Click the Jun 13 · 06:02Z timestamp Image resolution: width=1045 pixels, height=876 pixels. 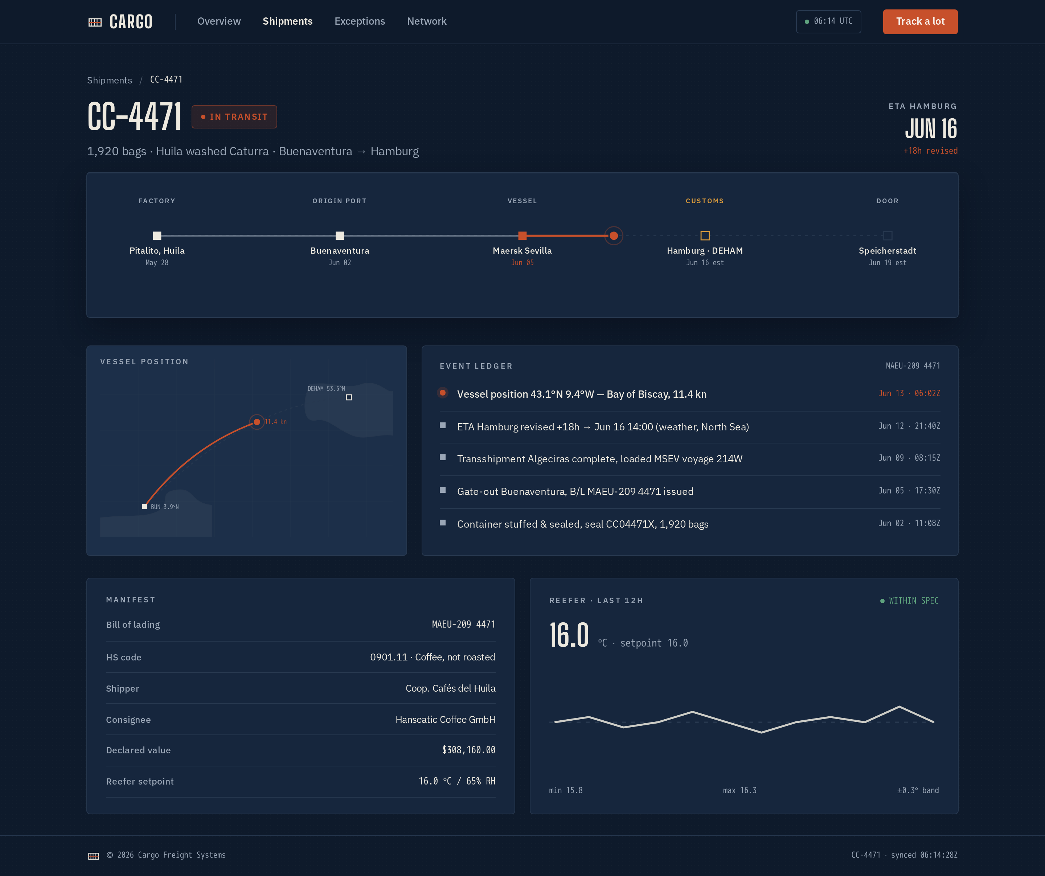tap(909, 393)
